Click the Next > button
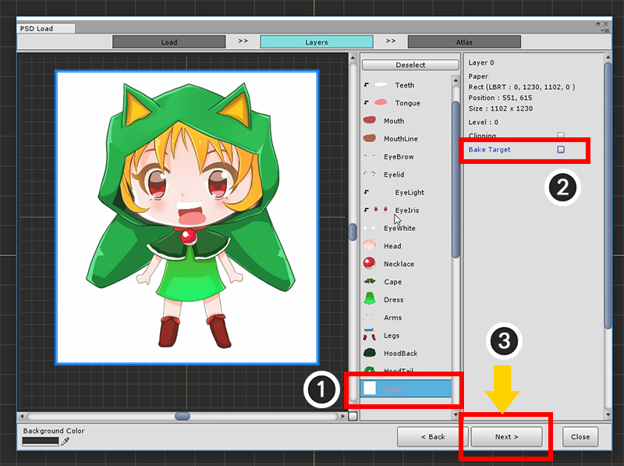This screenshot has height=466, width=624. [506, 436]
